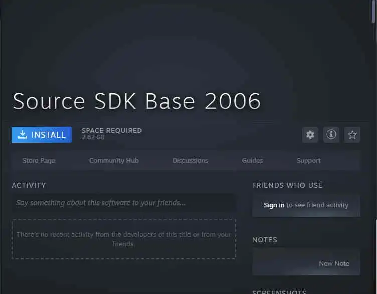Click the favorite star icon
The height and width of the screenshot is (294, 377).
[x=352, y=135]
